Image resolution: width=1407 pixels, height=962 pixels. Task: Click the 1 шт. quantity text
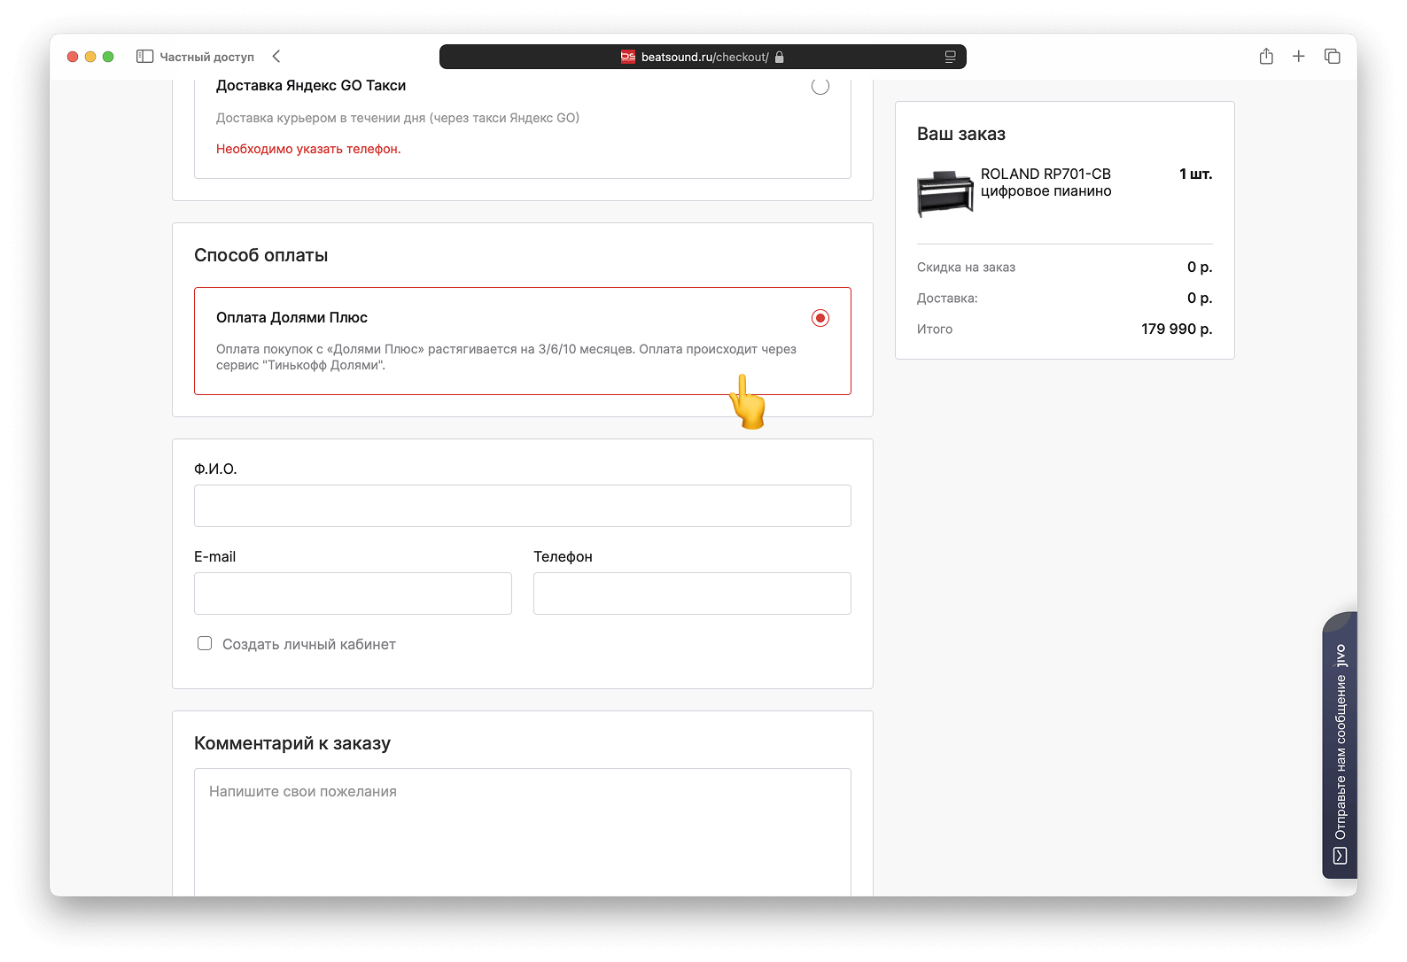pyautogui.click(x=1196, y=174)
